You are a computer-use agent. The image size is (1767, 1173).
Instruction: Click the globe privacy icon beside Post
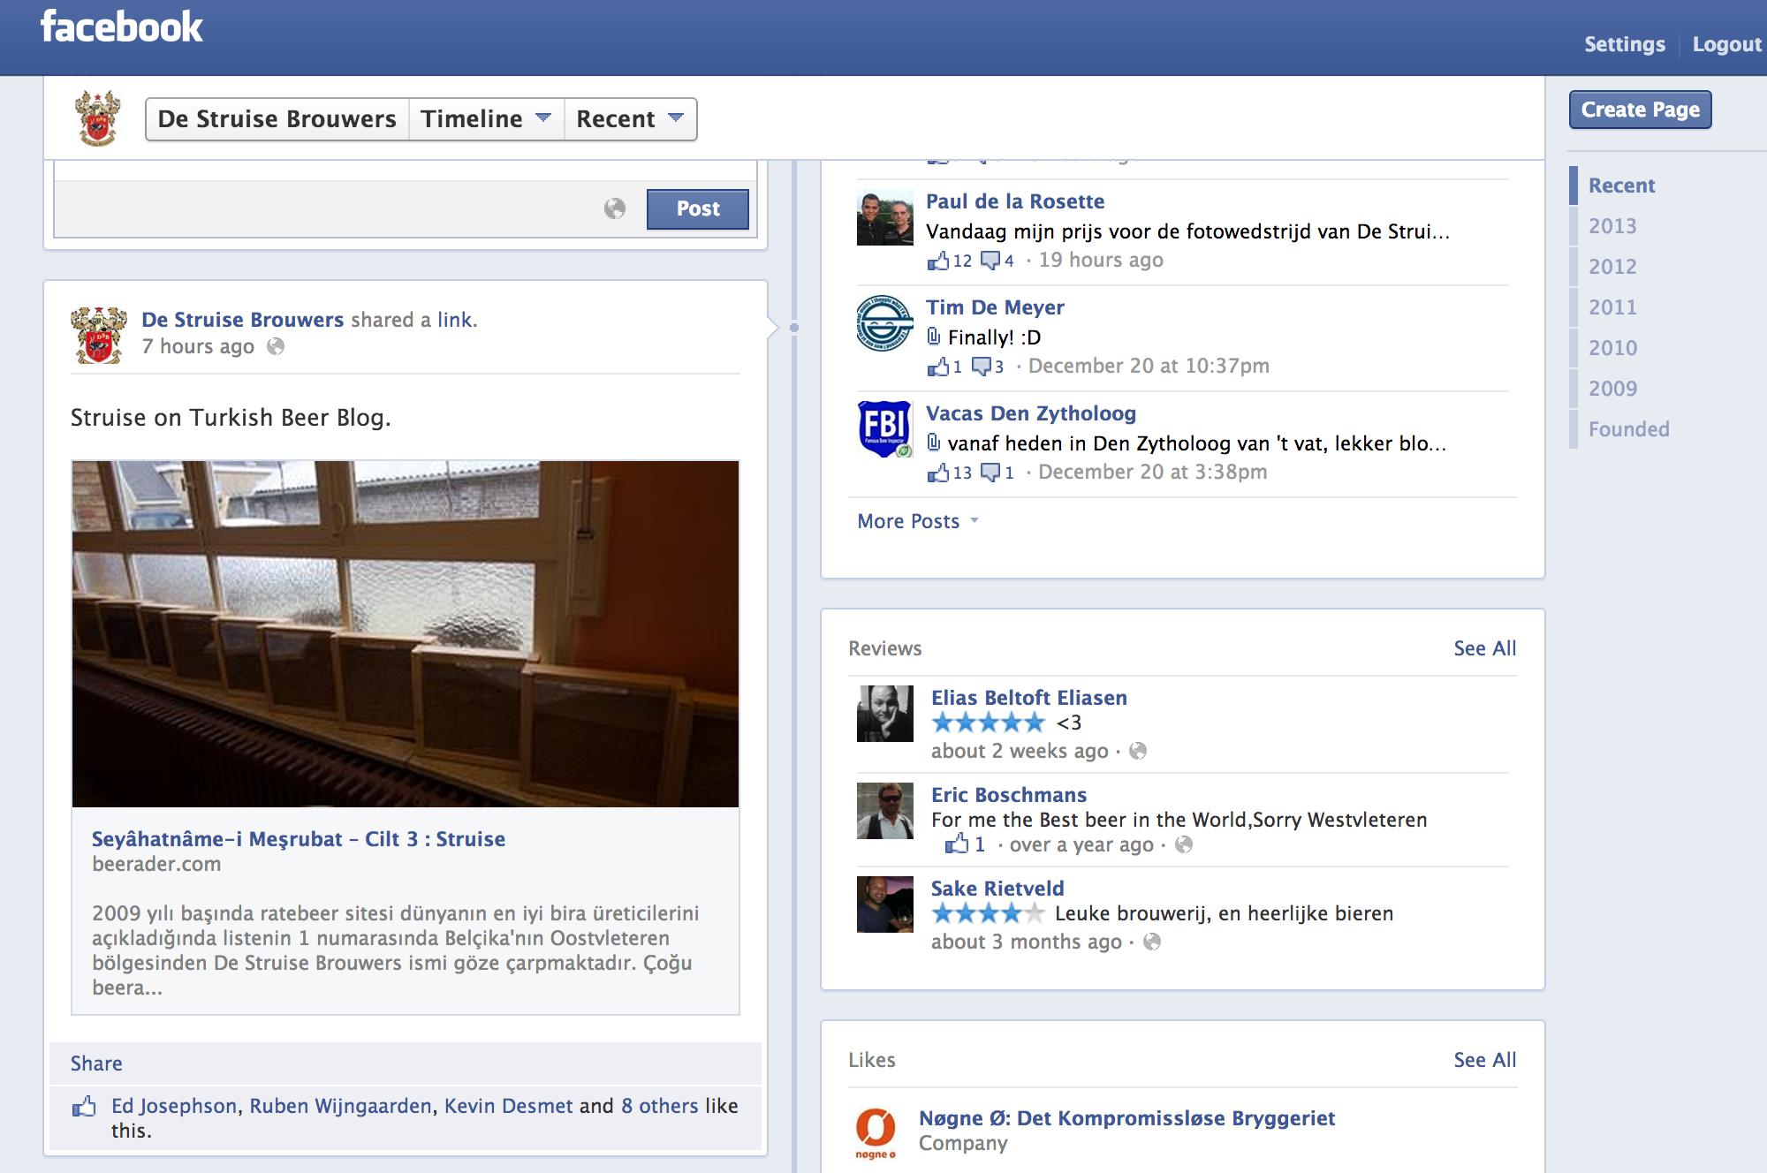(614, 208)
